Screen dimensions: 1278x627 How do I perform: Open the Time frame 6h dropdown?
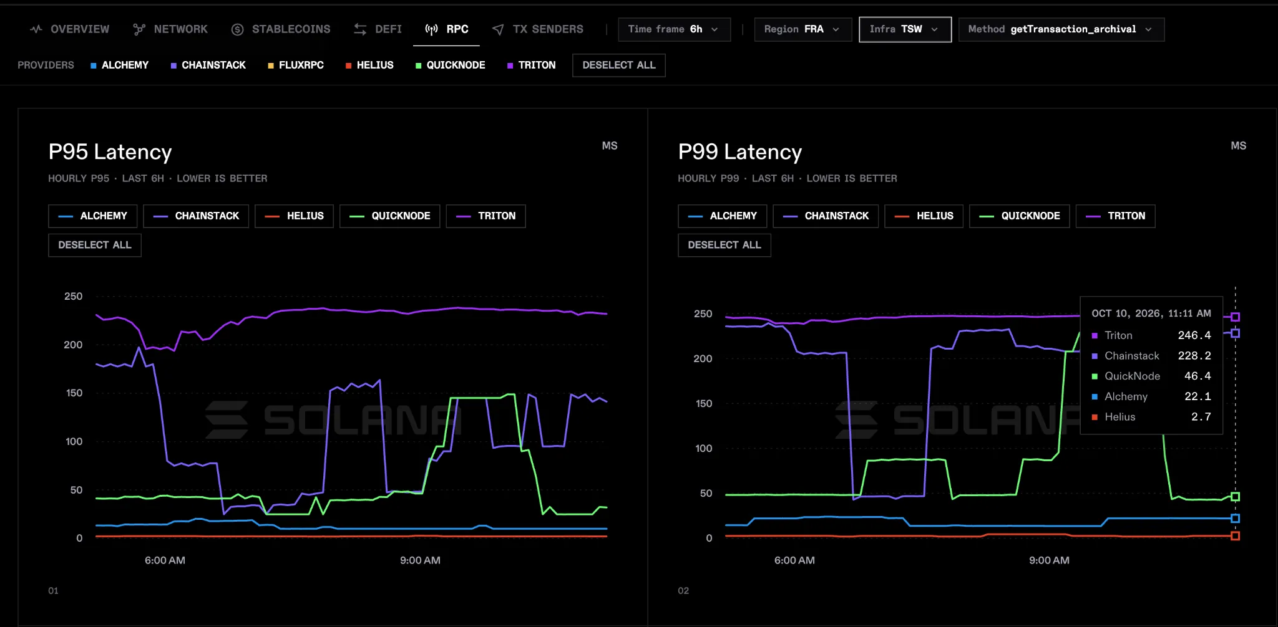pos(674,29)
